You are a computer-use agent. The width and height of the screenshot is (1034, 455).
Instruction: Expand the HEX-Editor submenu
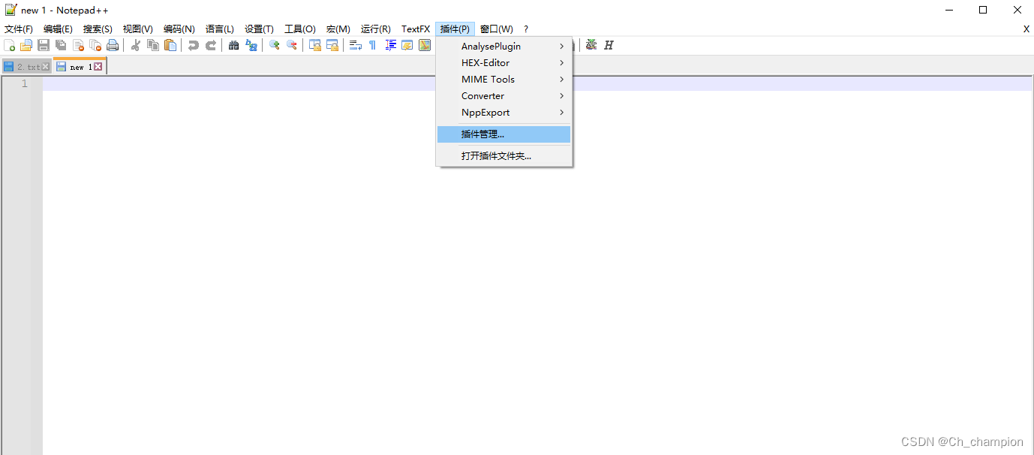503,62
